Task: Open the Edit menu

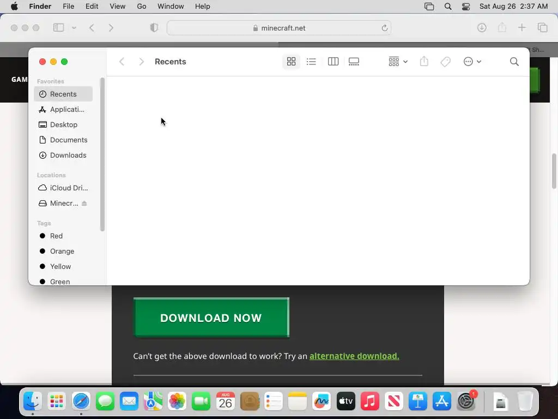Action: (92, 7)
